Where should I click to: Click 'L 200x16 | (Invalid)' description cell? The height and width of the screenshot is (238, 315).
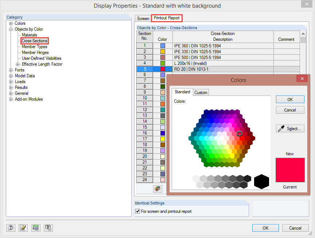(x=223, y=63)
